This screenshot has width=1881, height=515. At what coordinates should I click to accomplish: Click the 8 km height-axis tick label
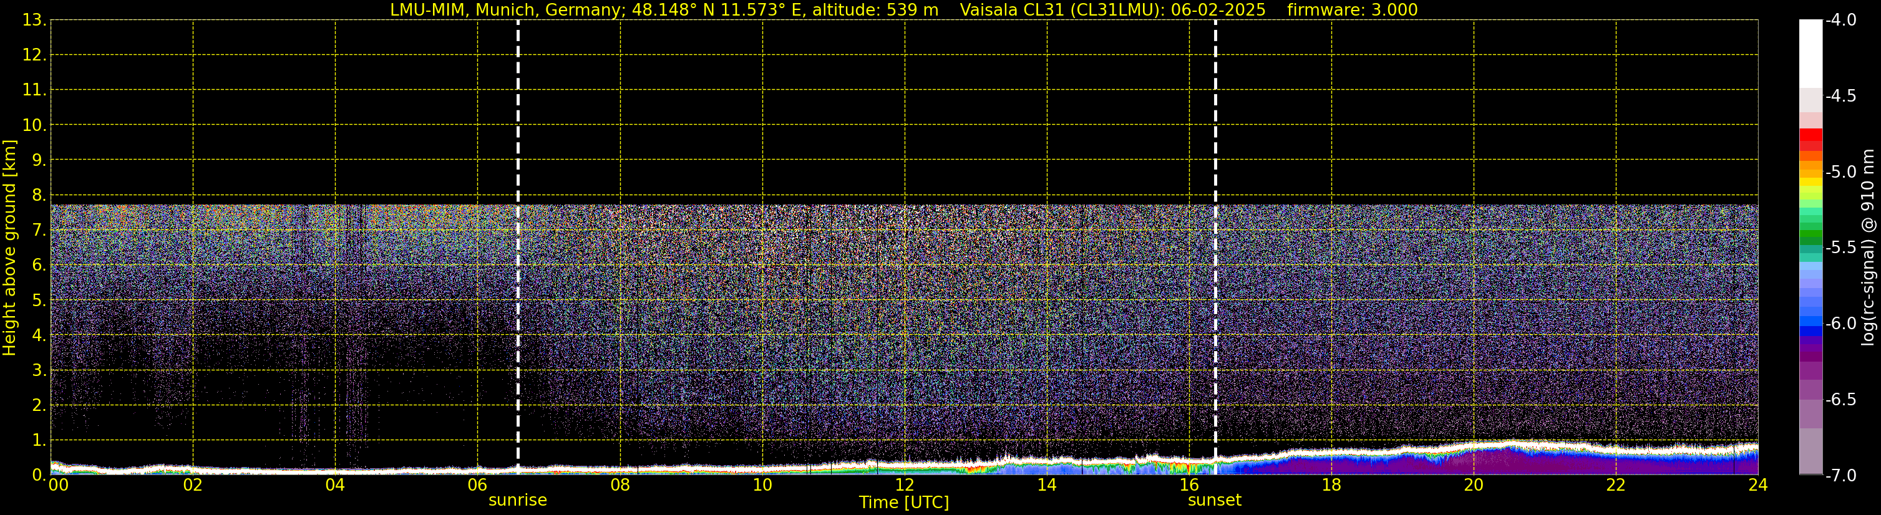(39, 196)
